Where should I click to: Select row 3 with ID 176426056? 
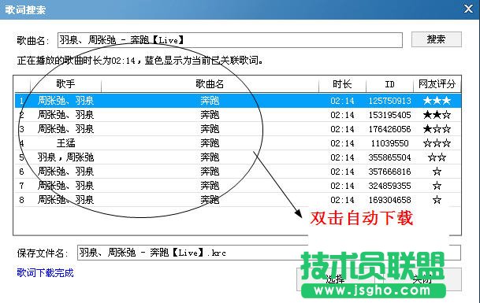coord(238,129)
